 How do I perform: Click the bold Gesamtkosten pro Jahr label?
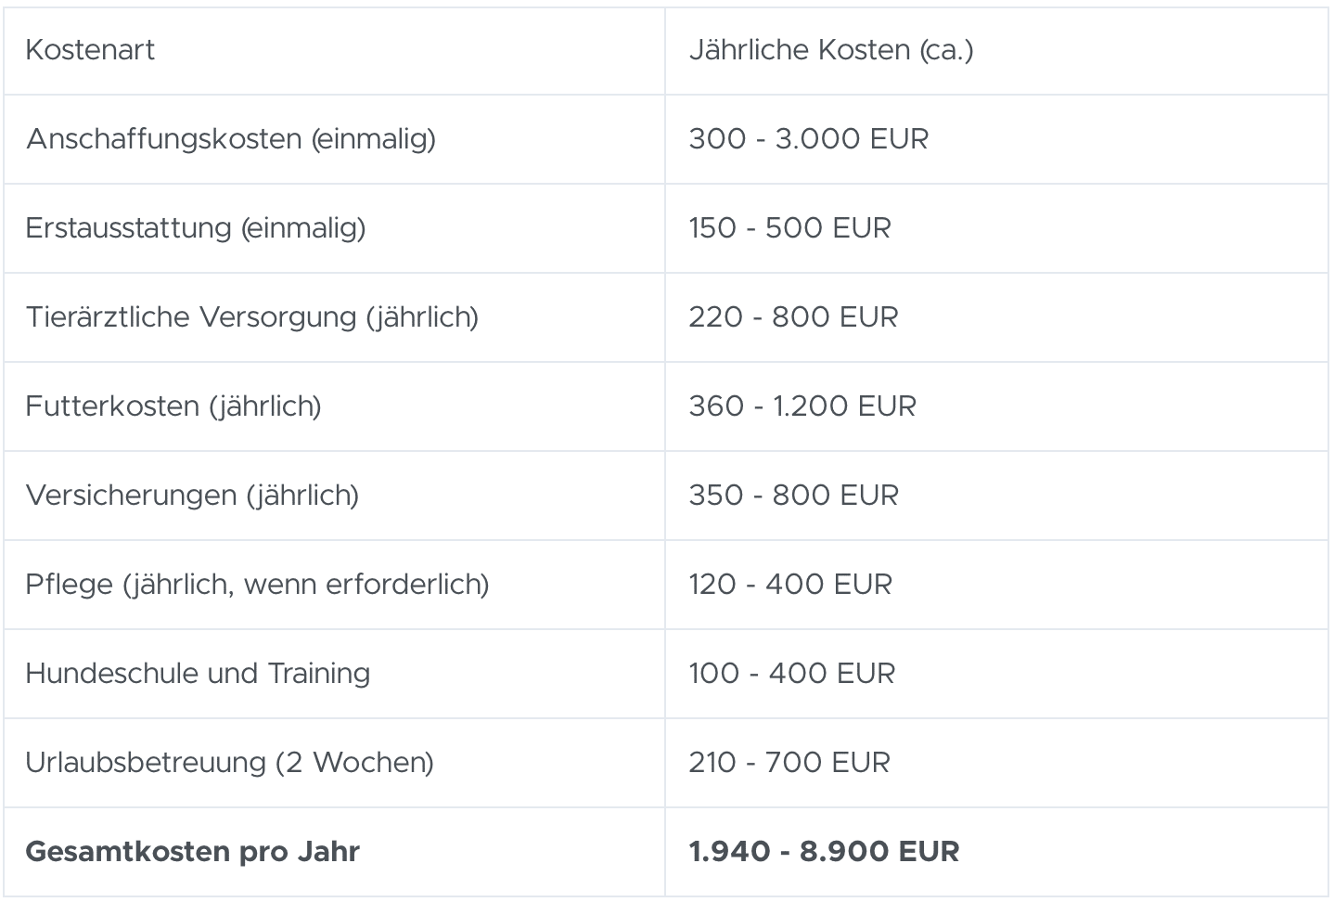point(192,852)
